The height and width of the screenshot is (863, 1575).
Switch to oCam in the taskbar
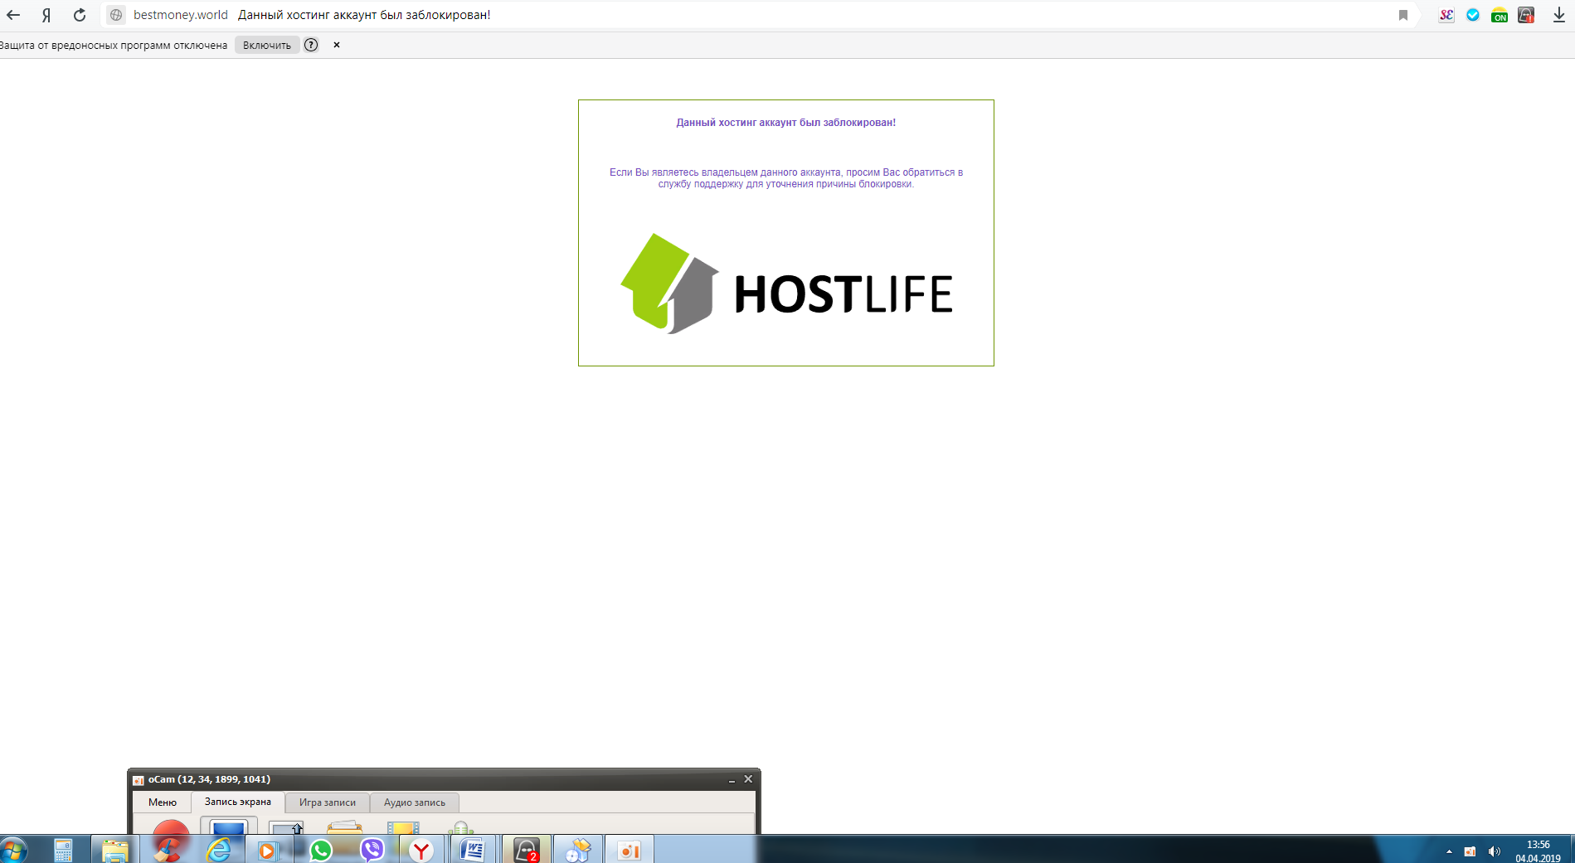tap(630, 850)
